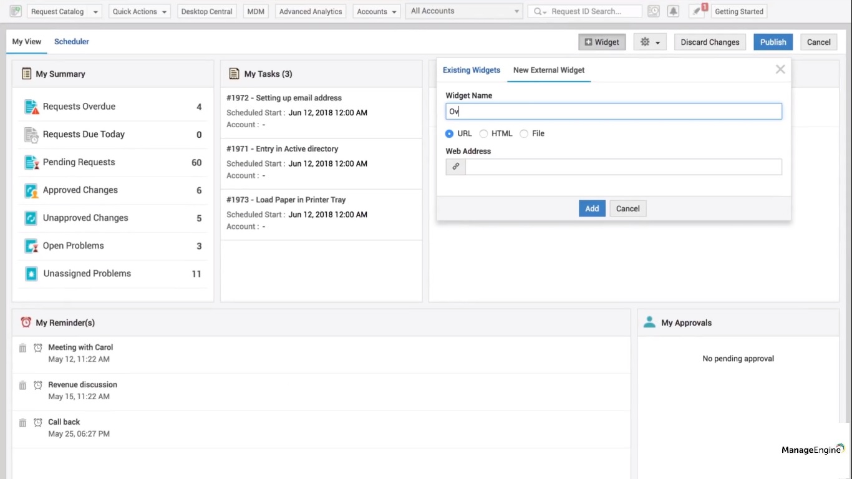Open the Existing Widgets tab
The width and height of the screenshot is (852, 479).
[x=472, y=70]
